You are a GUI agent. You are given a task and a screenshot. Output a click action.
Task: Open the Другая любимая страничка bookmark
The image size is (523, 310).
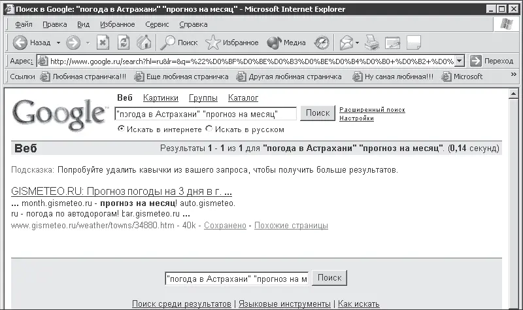coord(289,77)
